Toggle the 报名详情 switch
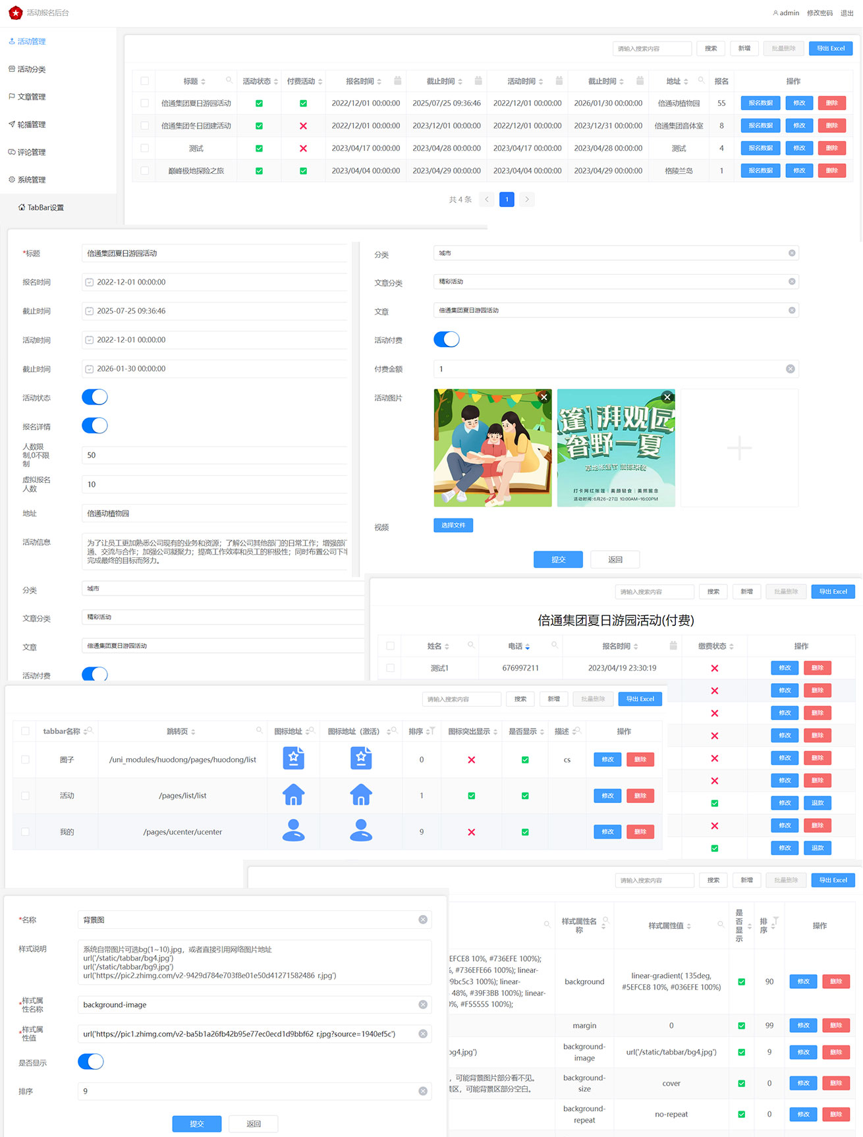Screen dimensions: 863x1137 (x=95, y=426)
